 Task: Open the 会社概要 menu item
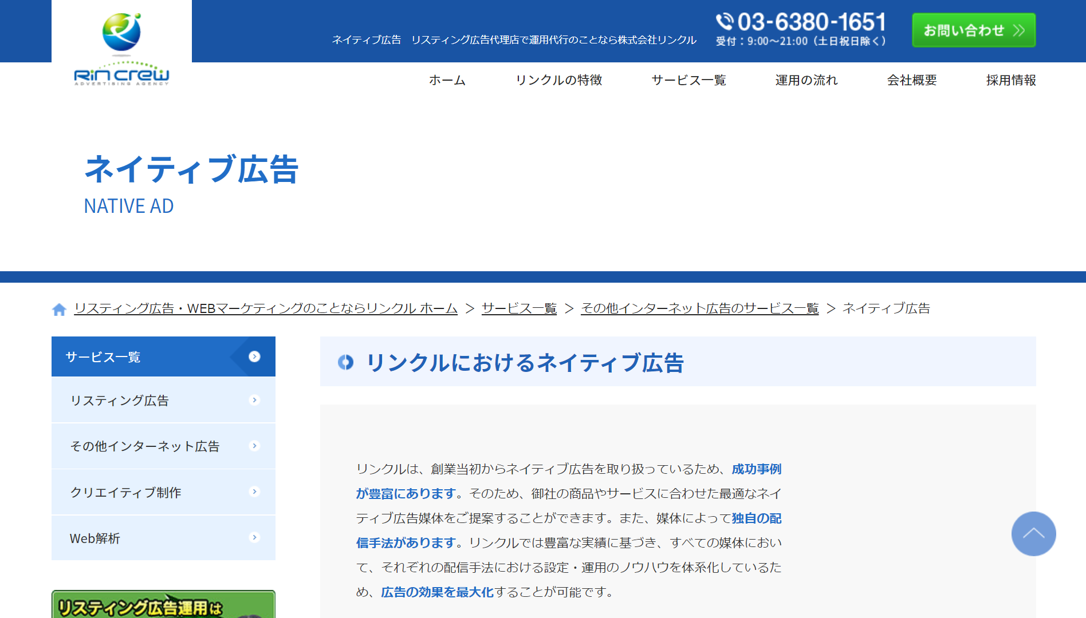912,80
